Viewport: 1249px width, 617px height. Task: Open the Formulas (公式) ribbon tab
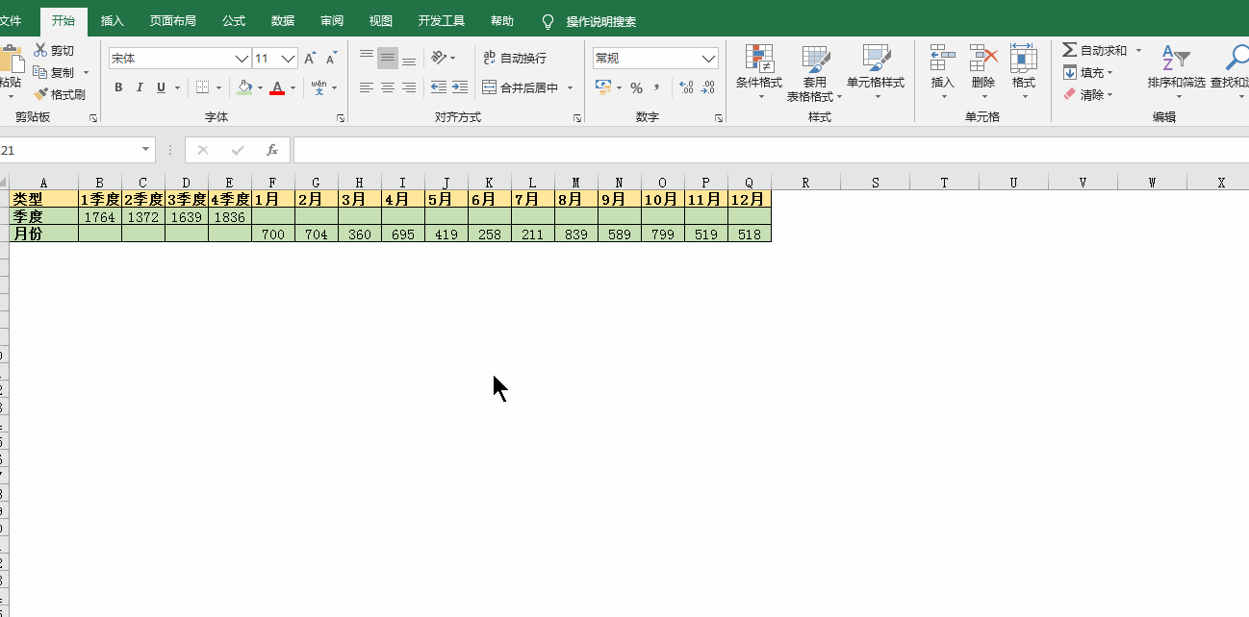234,21
